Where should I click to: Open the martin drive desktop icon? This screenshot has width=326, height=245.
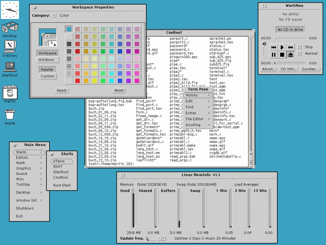click(x=10, y=92)
